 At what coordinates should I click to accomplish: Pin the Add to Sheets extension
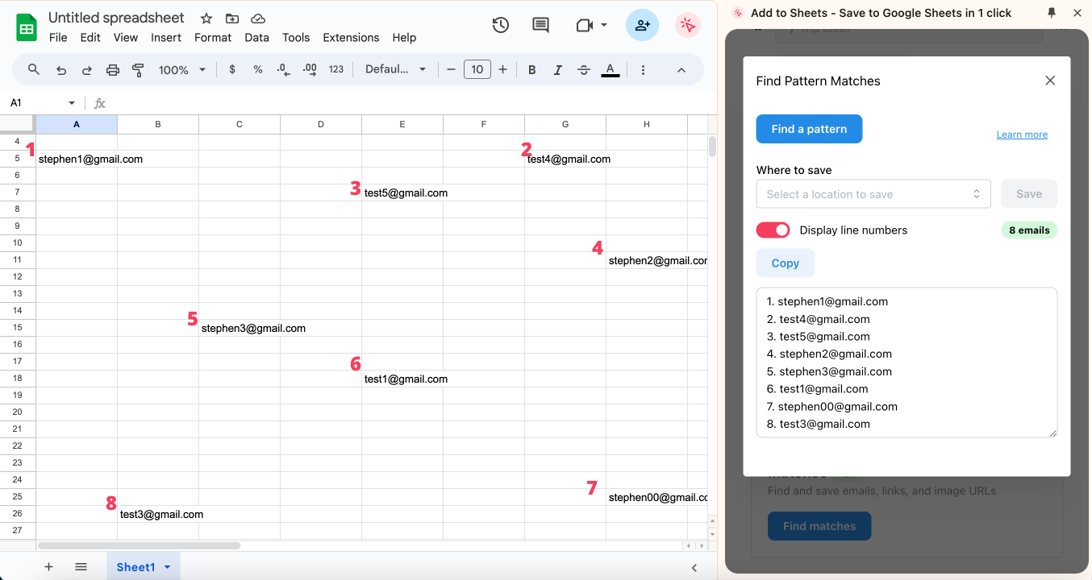1052,13
